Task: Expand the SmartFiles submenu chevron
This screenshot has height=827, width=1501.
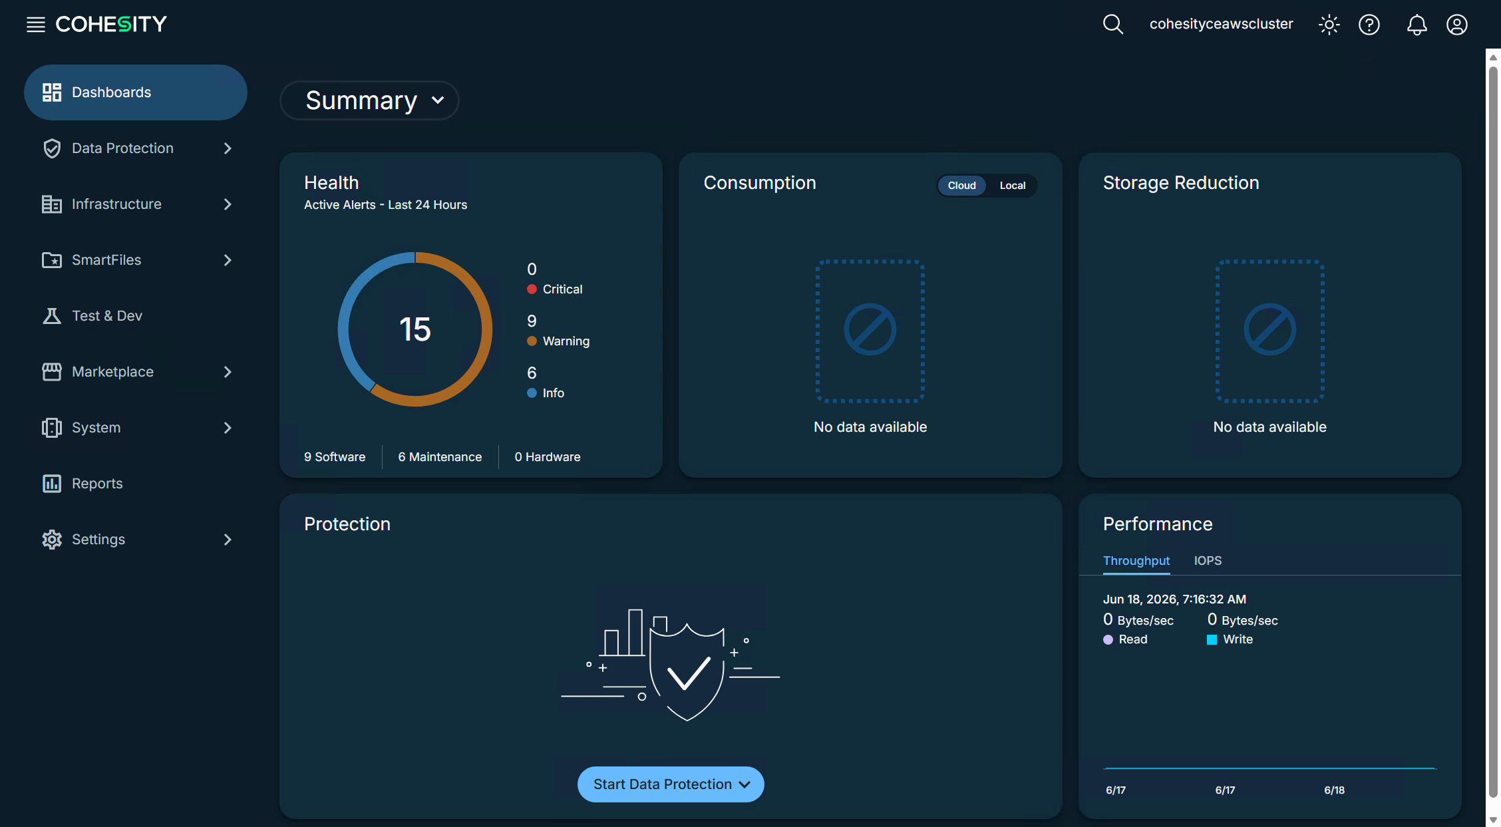Action: pos(228,260)
